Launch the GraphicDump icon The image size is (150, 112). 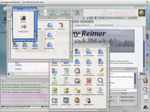89,71
